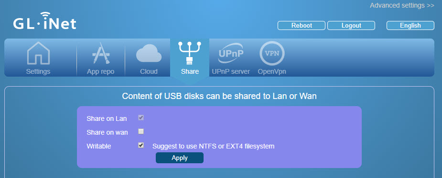Click the Apply button
Screen dimensions: 442x178
tap(180, 158)
